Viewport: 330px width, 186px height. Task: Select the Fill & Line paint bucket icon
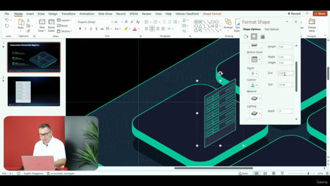245,37
